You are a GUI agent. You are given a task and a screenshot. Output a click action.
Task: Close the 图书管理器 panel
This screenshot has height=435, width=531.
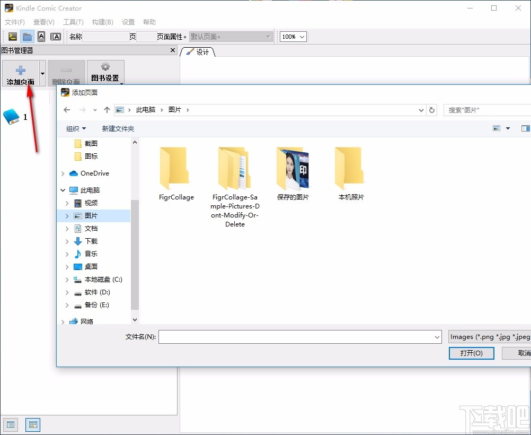pyautogui.click(x=173, y=50)
